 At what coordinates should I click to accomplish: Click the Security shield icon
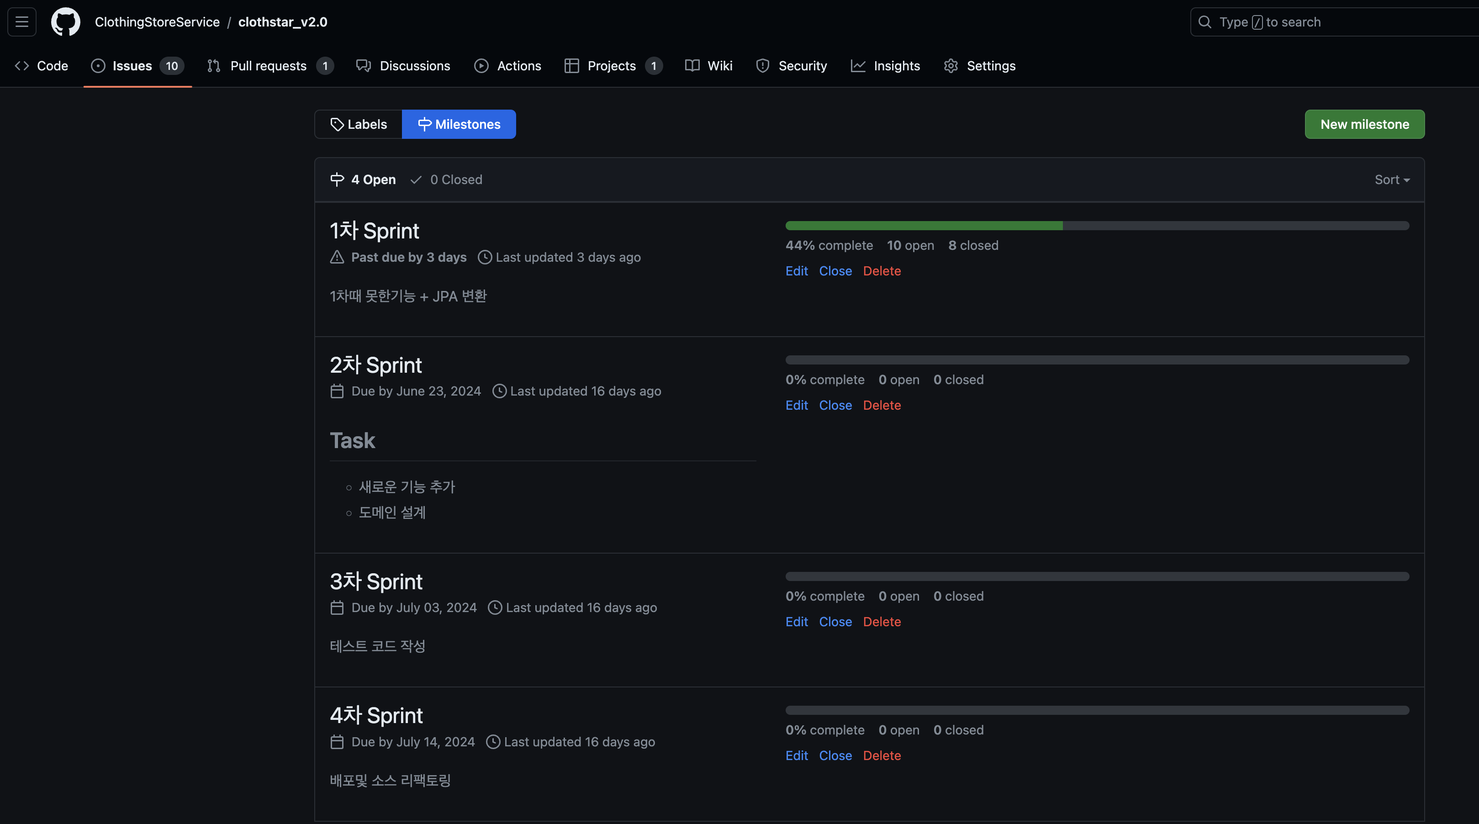point(762,66)
